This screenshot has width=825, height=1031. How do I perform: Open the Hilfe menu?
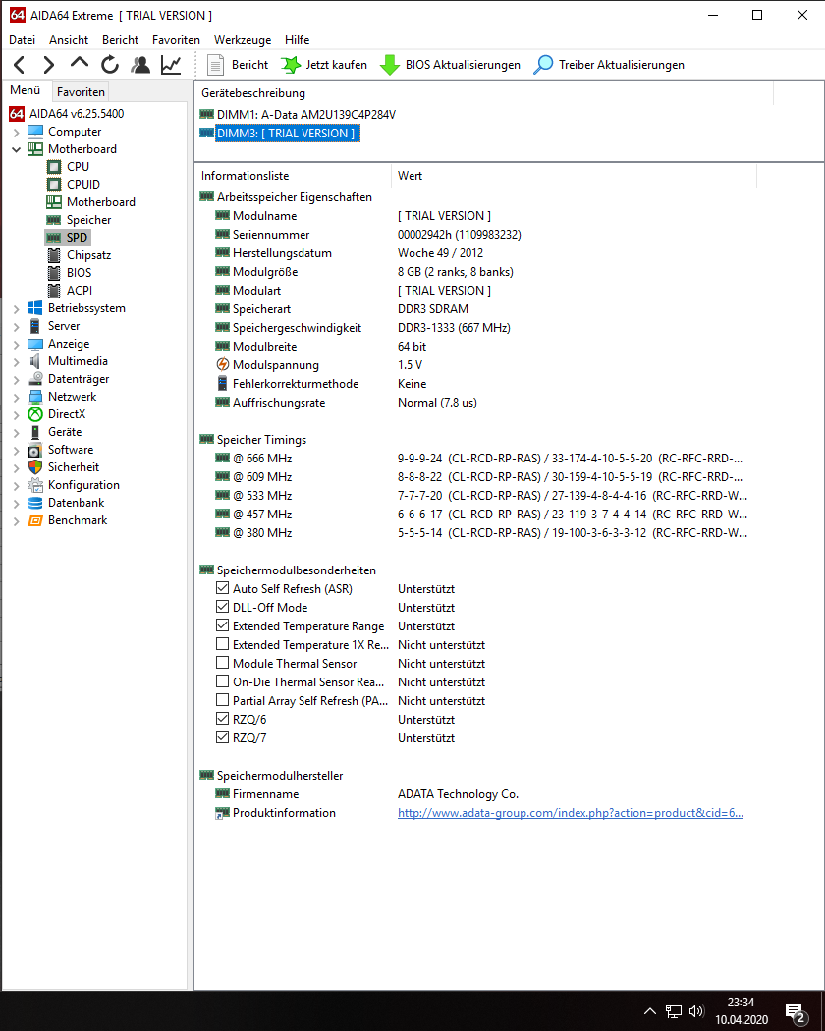click(x=298, y=40)
